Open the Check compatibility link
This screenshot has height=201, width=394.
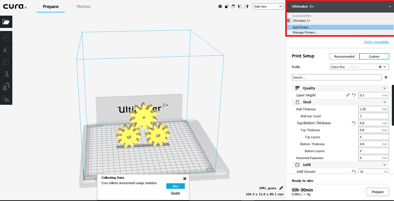pos(376,42)
